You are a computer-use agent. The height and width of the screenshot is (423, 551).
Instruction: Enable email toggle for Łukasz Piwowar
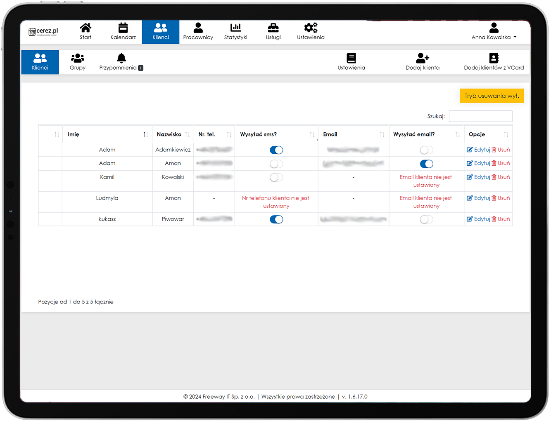(426, 220)
